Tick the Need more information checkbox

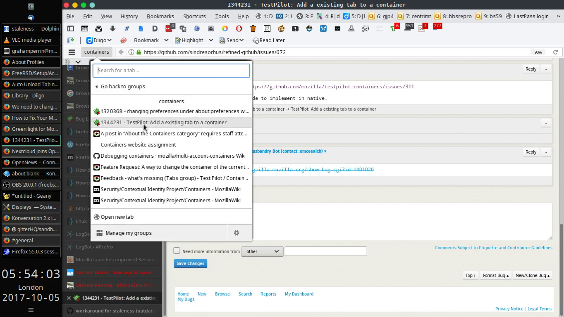(177, 251)
